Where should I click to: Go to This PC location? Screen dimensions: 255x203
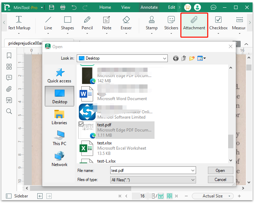59,138
